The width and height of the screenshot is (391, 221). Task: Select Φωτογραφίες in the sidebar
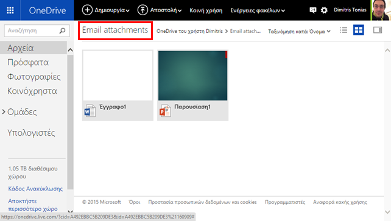(34, 77)
